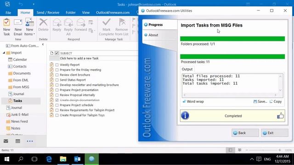The width and height of the screenshot is (294, 165).
Task: Click the Undo icon in title bar
Action: [21, 4]
